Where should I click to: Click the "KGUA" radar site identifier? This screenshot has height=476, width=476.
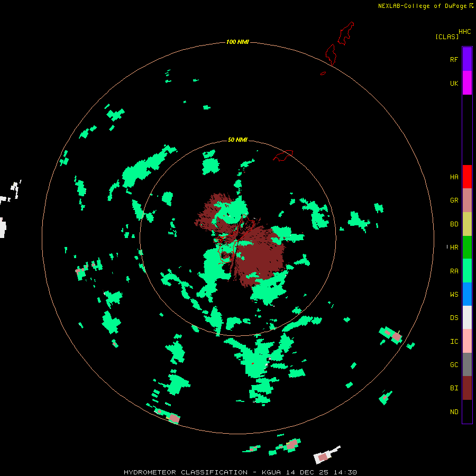[270, 472]
